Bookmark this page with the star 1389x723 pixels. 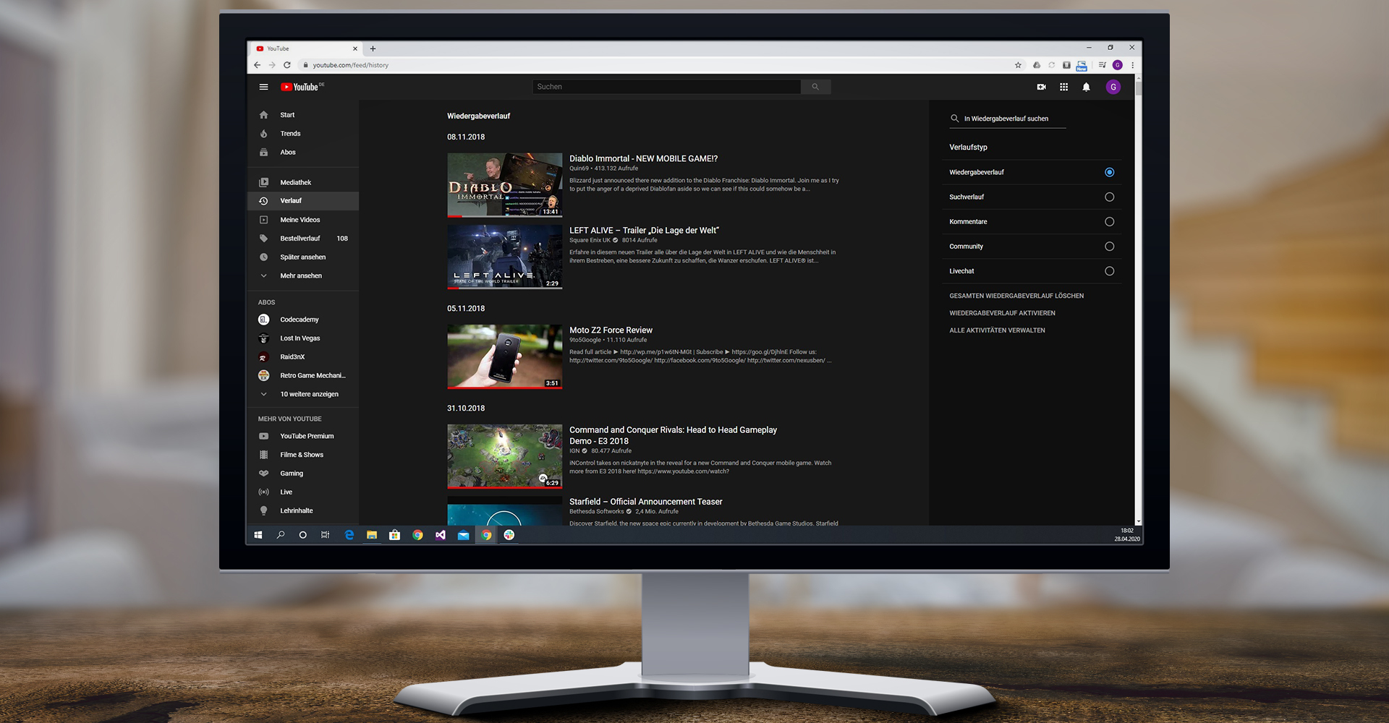click(1018, 65)
